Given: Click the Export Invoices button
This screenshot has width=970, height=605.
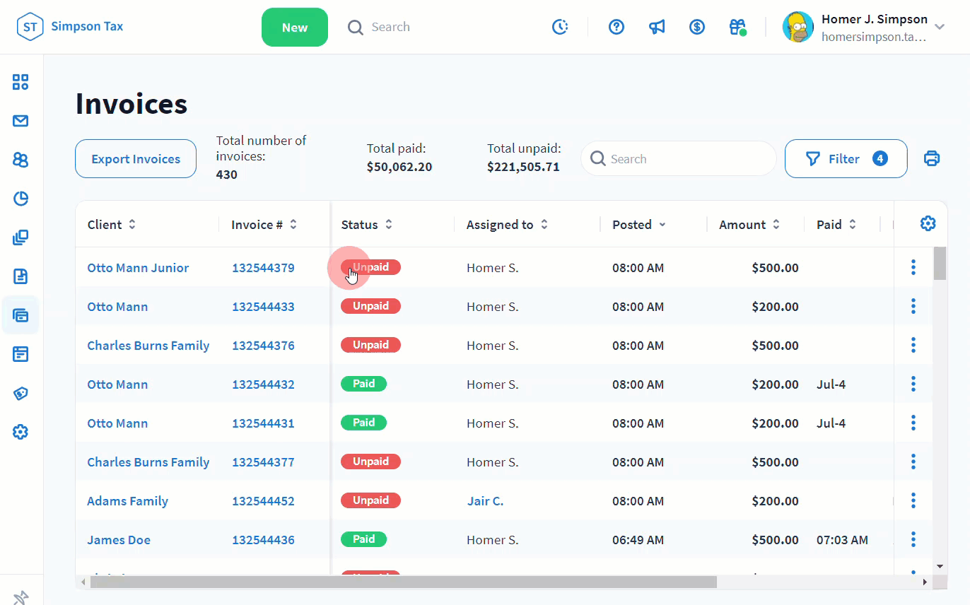Looking at the screenshot, I should click(x=136, y=159).
